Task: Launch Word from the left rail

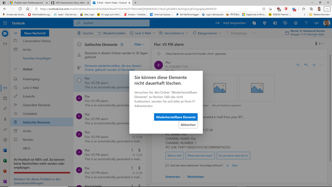Action: 5,150
